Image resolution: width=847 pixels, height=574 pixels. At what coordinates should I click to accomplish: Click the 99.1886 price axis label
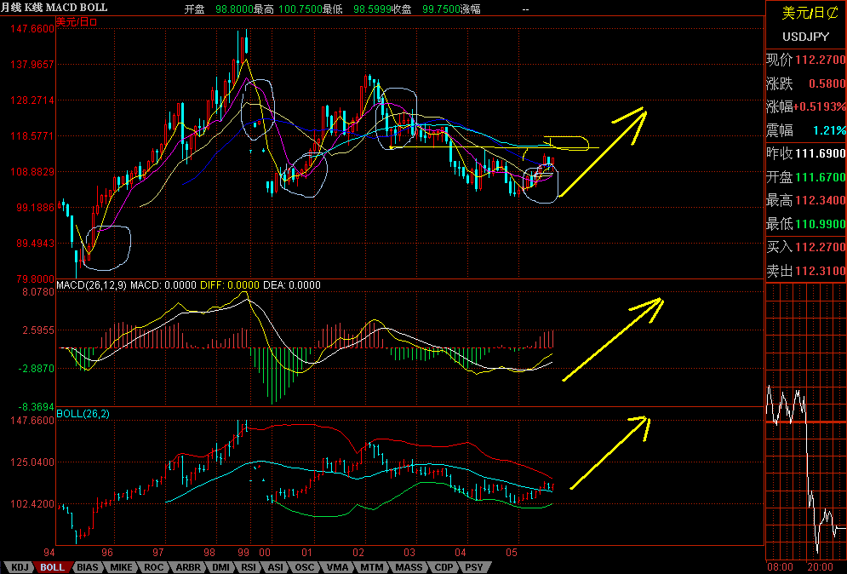pos(35,208)
